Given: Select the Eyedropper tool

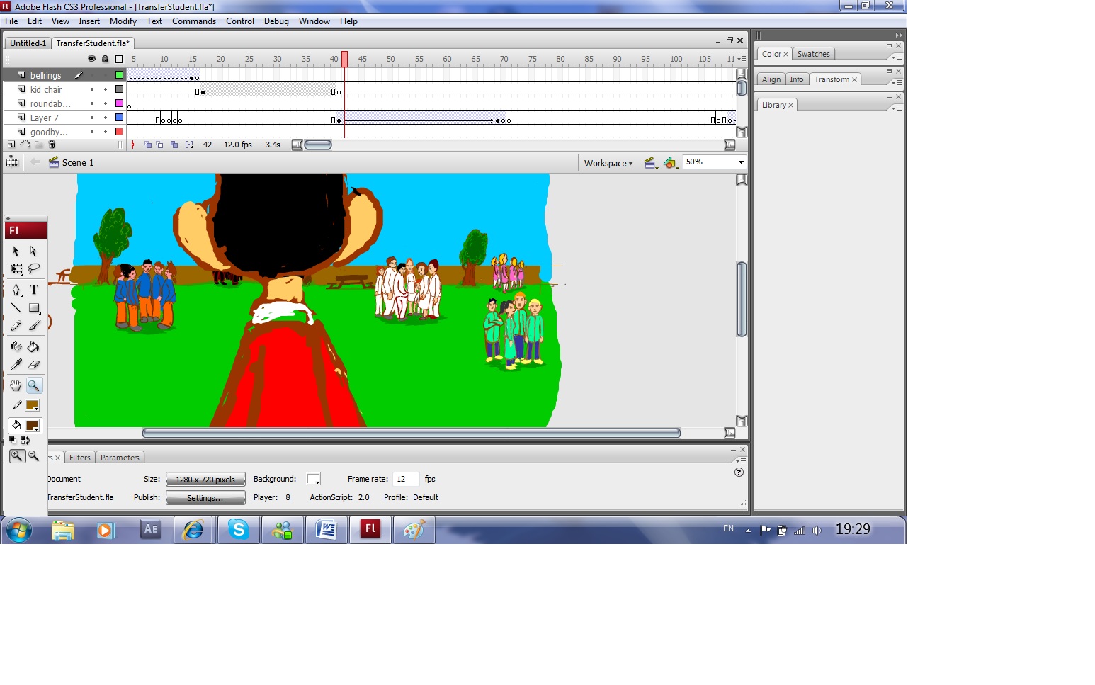Looking at the screenshot, I should 16,365.
